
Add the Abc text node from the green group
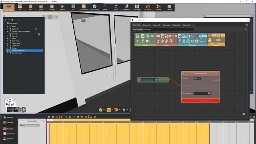(x=153, y=36)
